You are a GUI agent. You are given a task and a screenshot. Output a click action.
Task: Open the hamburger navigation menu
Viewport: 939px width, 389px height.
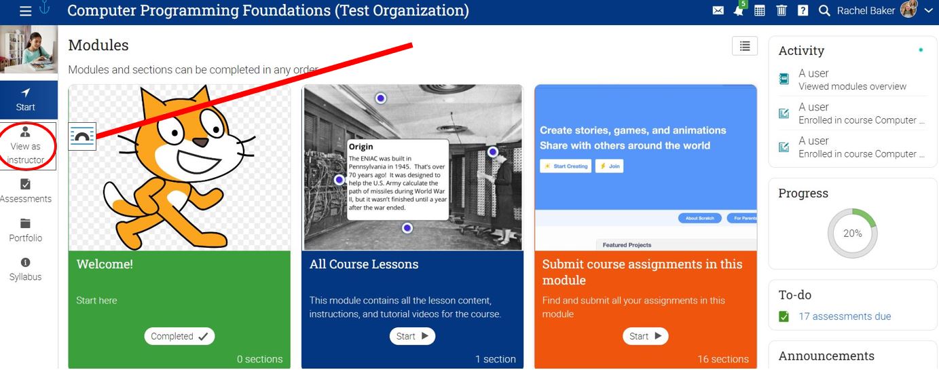pos(25,11)
